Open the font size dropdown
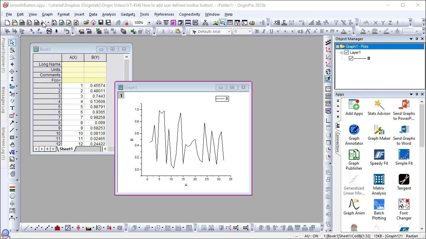The height and width of the screenshot is (239, 426). pos(250,32)
